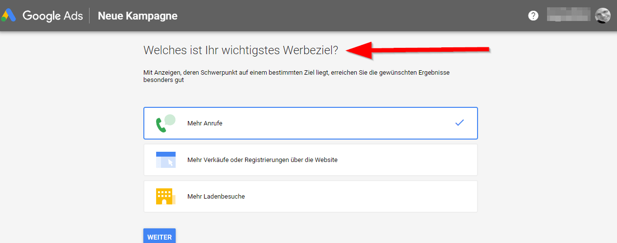Open the help question mark icon
Screen dimensions: 617x243
533,16
